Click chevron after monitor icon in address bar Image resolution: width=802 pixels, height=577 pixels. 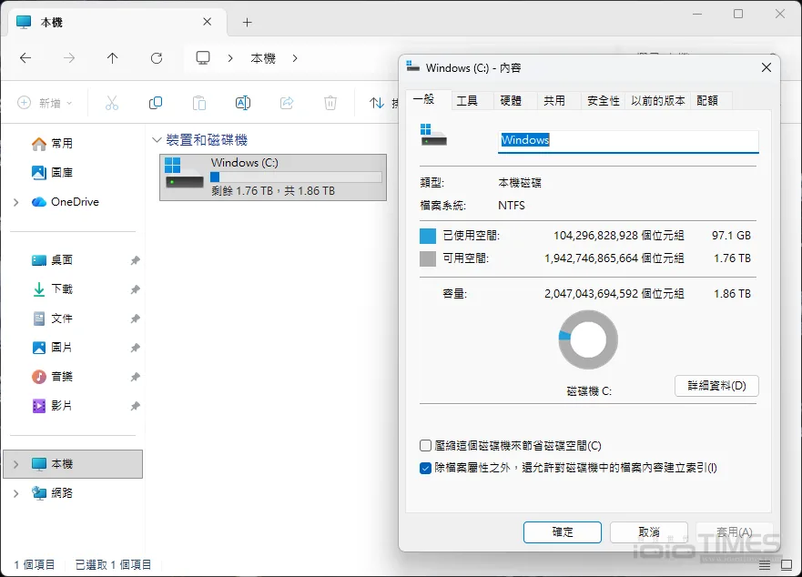click(x=230, y=58)
